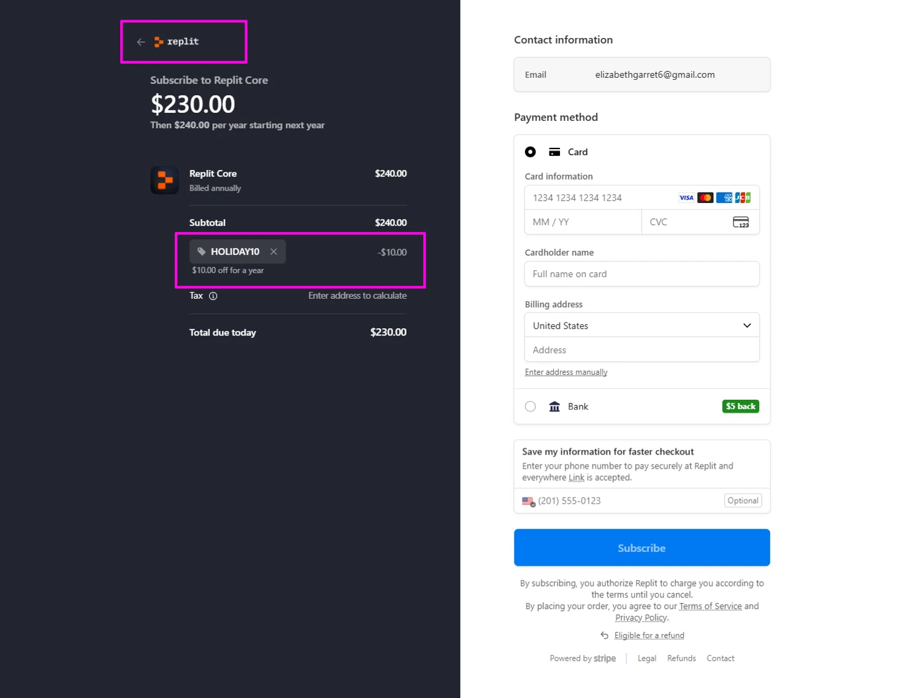Remove the HOLIDAY10 promo code
The height and width of the screenshot is (698, 920).
274,251
